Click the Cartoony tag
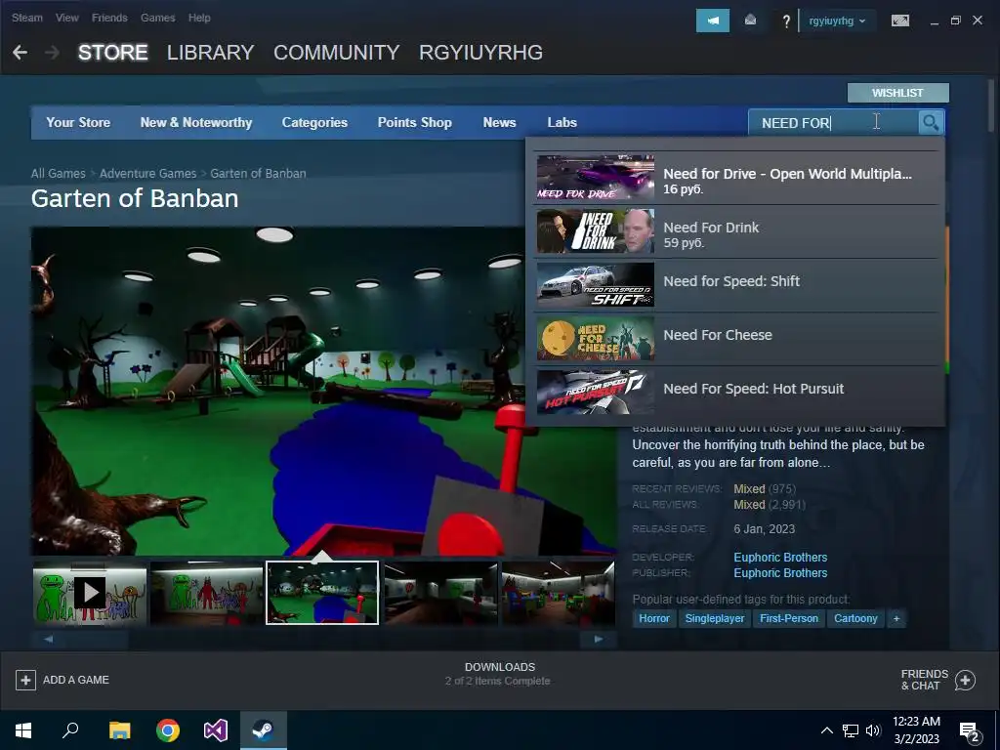The width and height of the screenshot is (1000, 750). 855,618
